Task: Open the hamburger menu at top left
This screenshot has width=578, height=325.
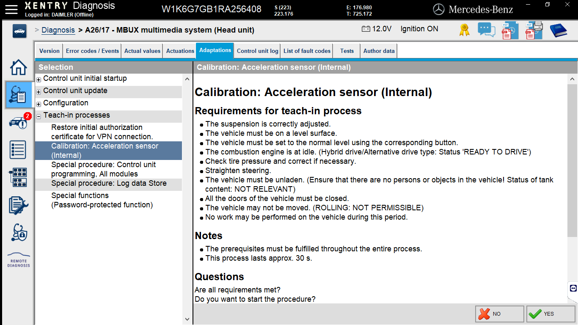Action: tap(11, 9)
